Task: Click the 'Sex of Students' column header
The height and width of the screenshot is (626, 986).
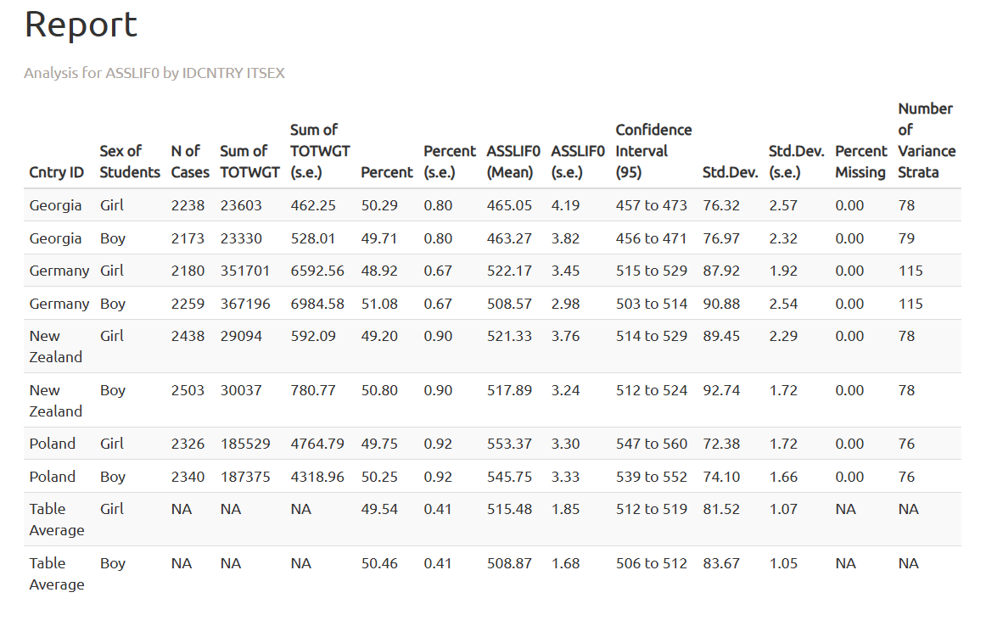Action: click(129, 161)
